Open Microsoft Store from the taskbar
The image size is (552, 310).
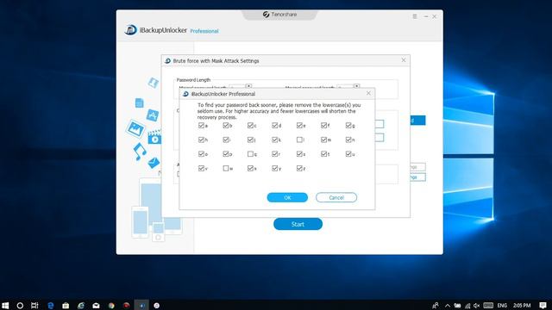66,306
